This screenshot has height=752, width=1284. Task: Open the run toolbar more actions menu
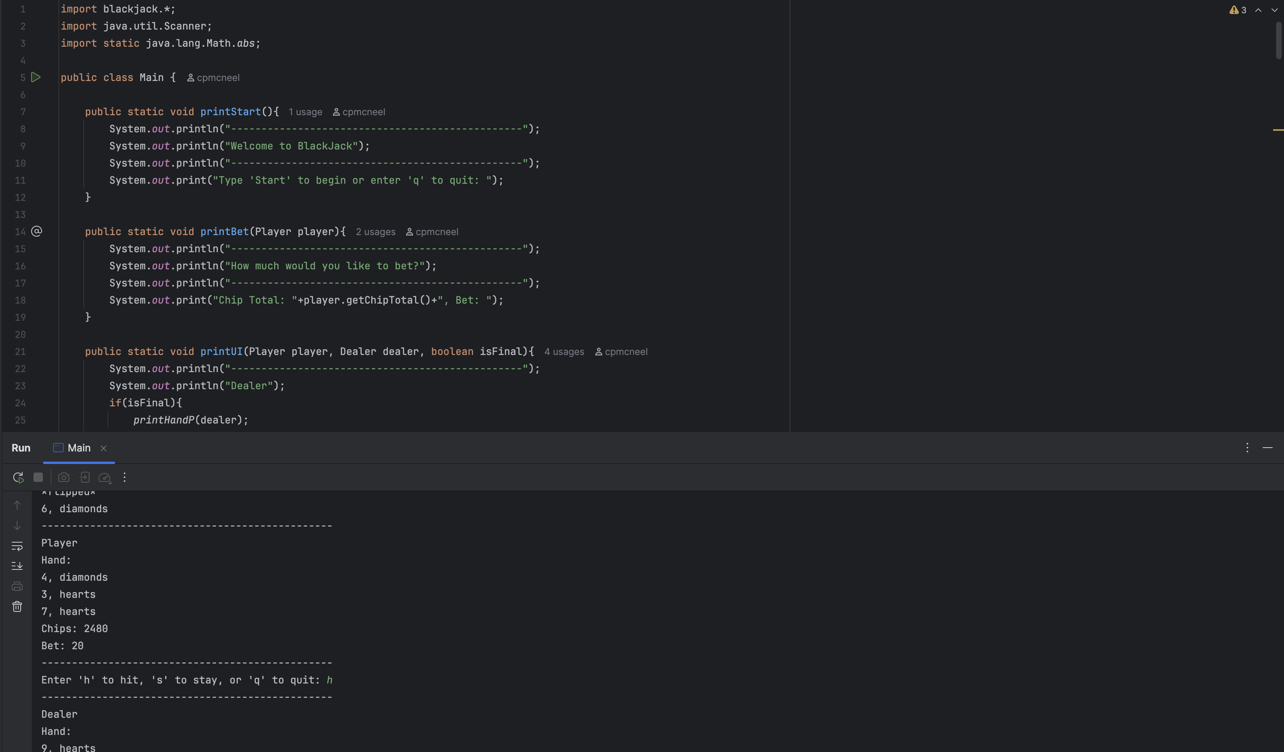coord(124,477)
